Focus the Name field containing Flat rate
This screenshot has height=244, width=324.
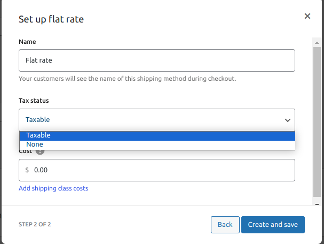(x=157, y=60)
